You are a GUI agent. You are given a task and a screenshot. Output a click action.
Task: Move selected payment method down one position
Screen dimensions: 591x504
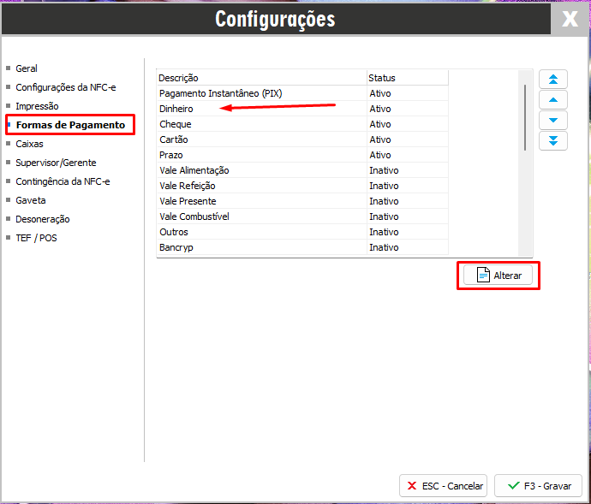552,121
